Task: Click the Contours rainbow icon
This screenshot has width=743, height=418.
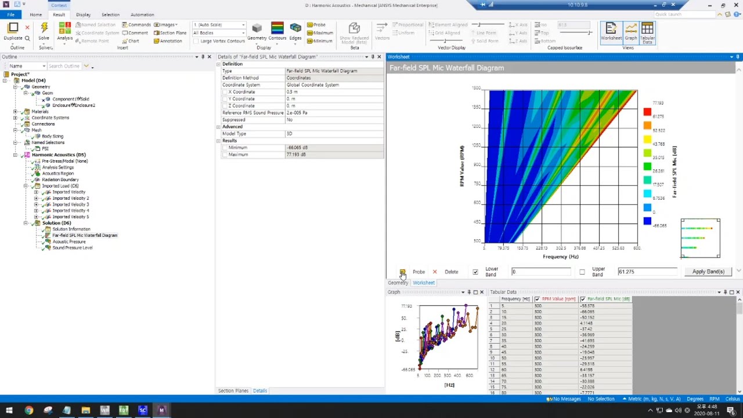Action: [277, 28]
